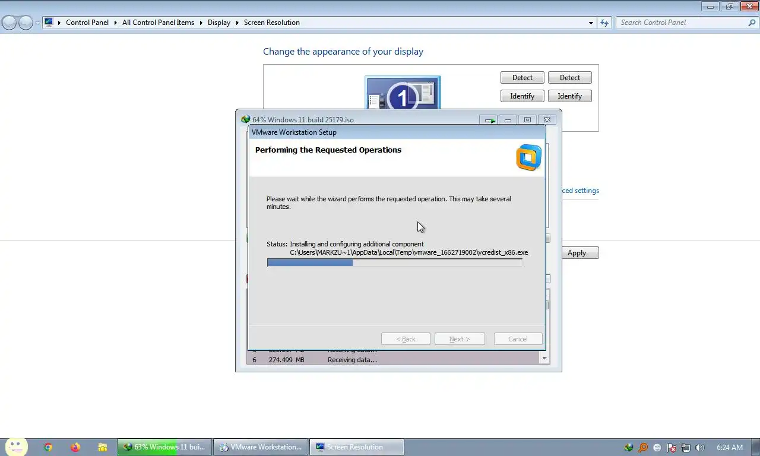This screenshot has height=456, width=760.
Task: Click the IDM icon in download window title
Action: 245,119
